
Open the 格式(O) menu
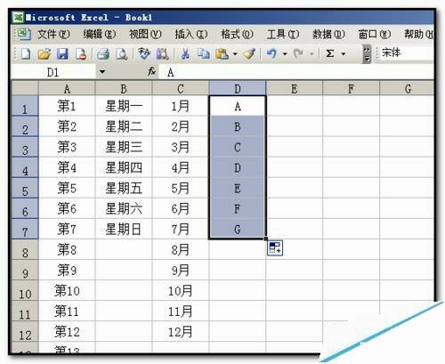(237, 35)
